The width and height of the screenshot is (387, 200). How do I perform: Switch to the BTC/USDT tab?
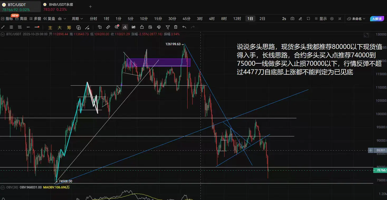point(20,7)
